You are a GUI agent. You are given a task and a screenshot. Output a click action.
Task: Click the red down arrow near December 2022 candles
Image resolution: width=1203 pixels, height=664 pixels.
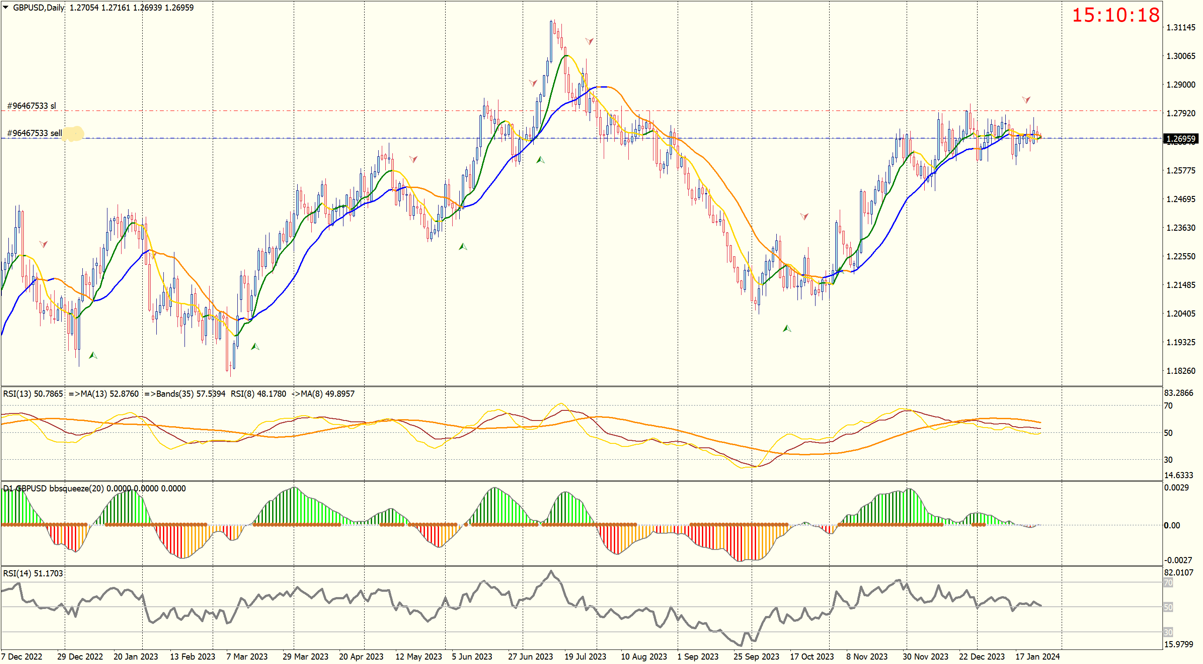tap(44, 244)
